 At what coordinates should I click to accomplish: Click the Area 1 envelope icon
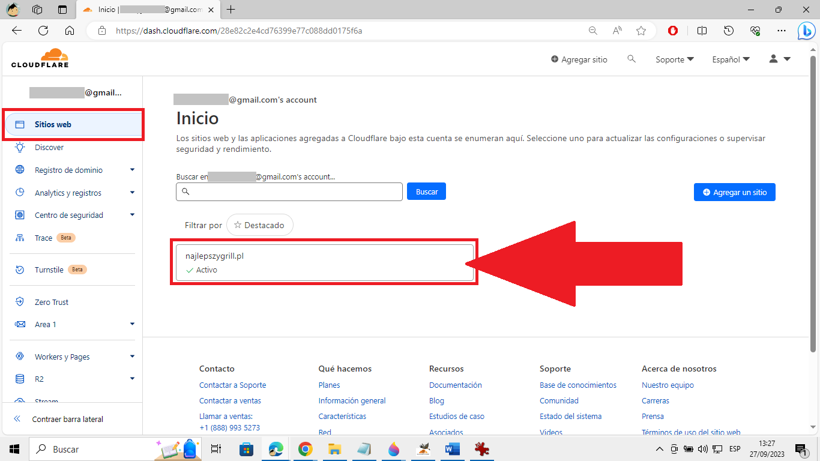[x=20, y=324]
